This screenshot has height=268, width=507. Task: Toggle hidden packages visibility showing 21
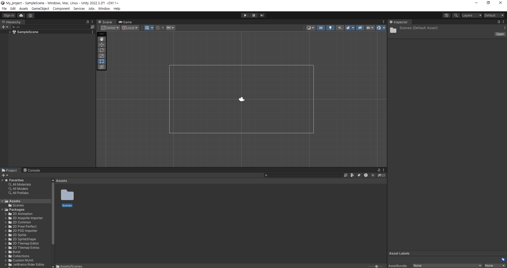(381, 175)
